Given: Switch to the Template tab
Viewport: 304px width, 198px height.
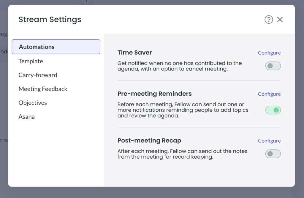Looking at the screenshot, I should [x=31, y=61].
